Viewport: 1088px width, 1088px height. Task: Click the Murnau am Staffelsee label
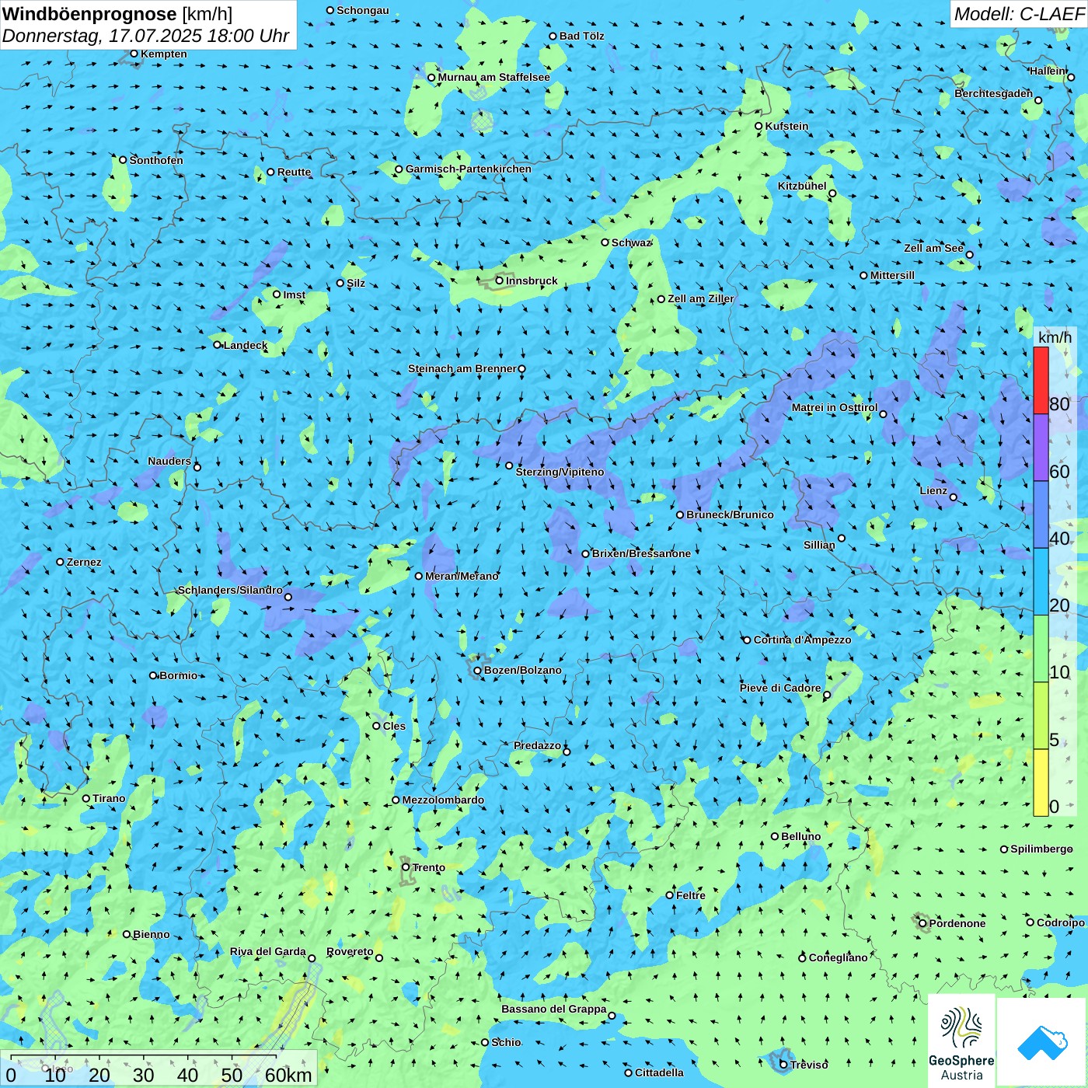[493, 77]
